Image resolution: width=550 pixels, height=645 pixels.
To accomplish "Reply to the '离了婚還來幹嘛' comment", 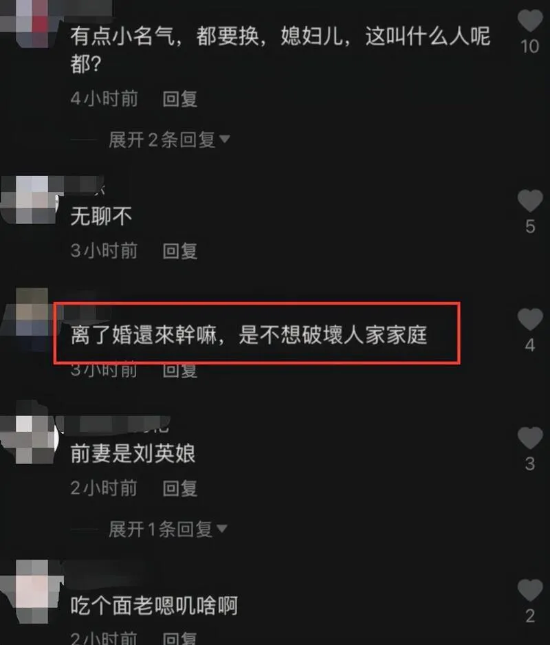I will (x=179, y=370).
